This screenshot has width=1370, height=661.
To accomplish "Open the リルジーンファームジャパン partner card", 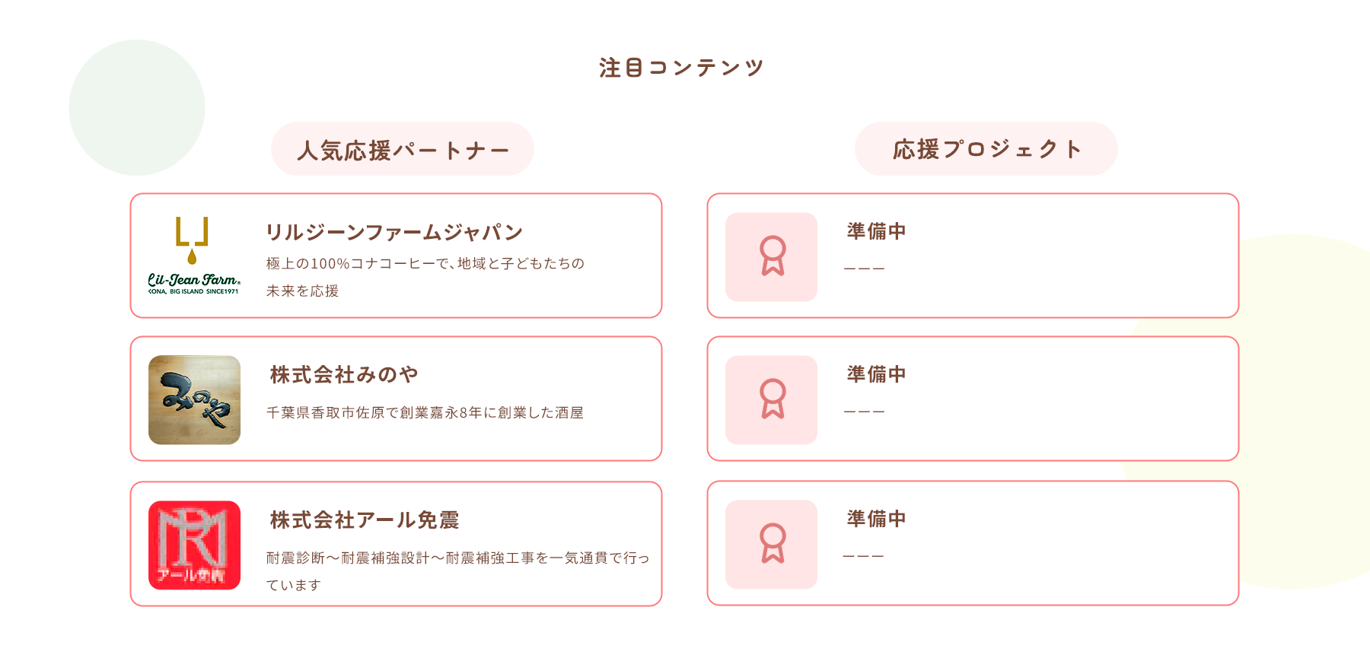I will pyautogui.click(x=397, y=229).
